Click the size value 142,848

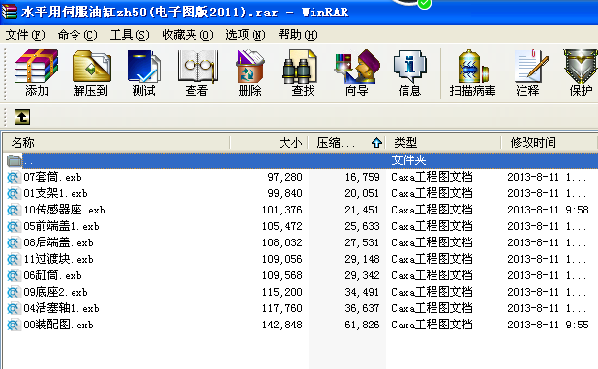click(x=283, y=325)
